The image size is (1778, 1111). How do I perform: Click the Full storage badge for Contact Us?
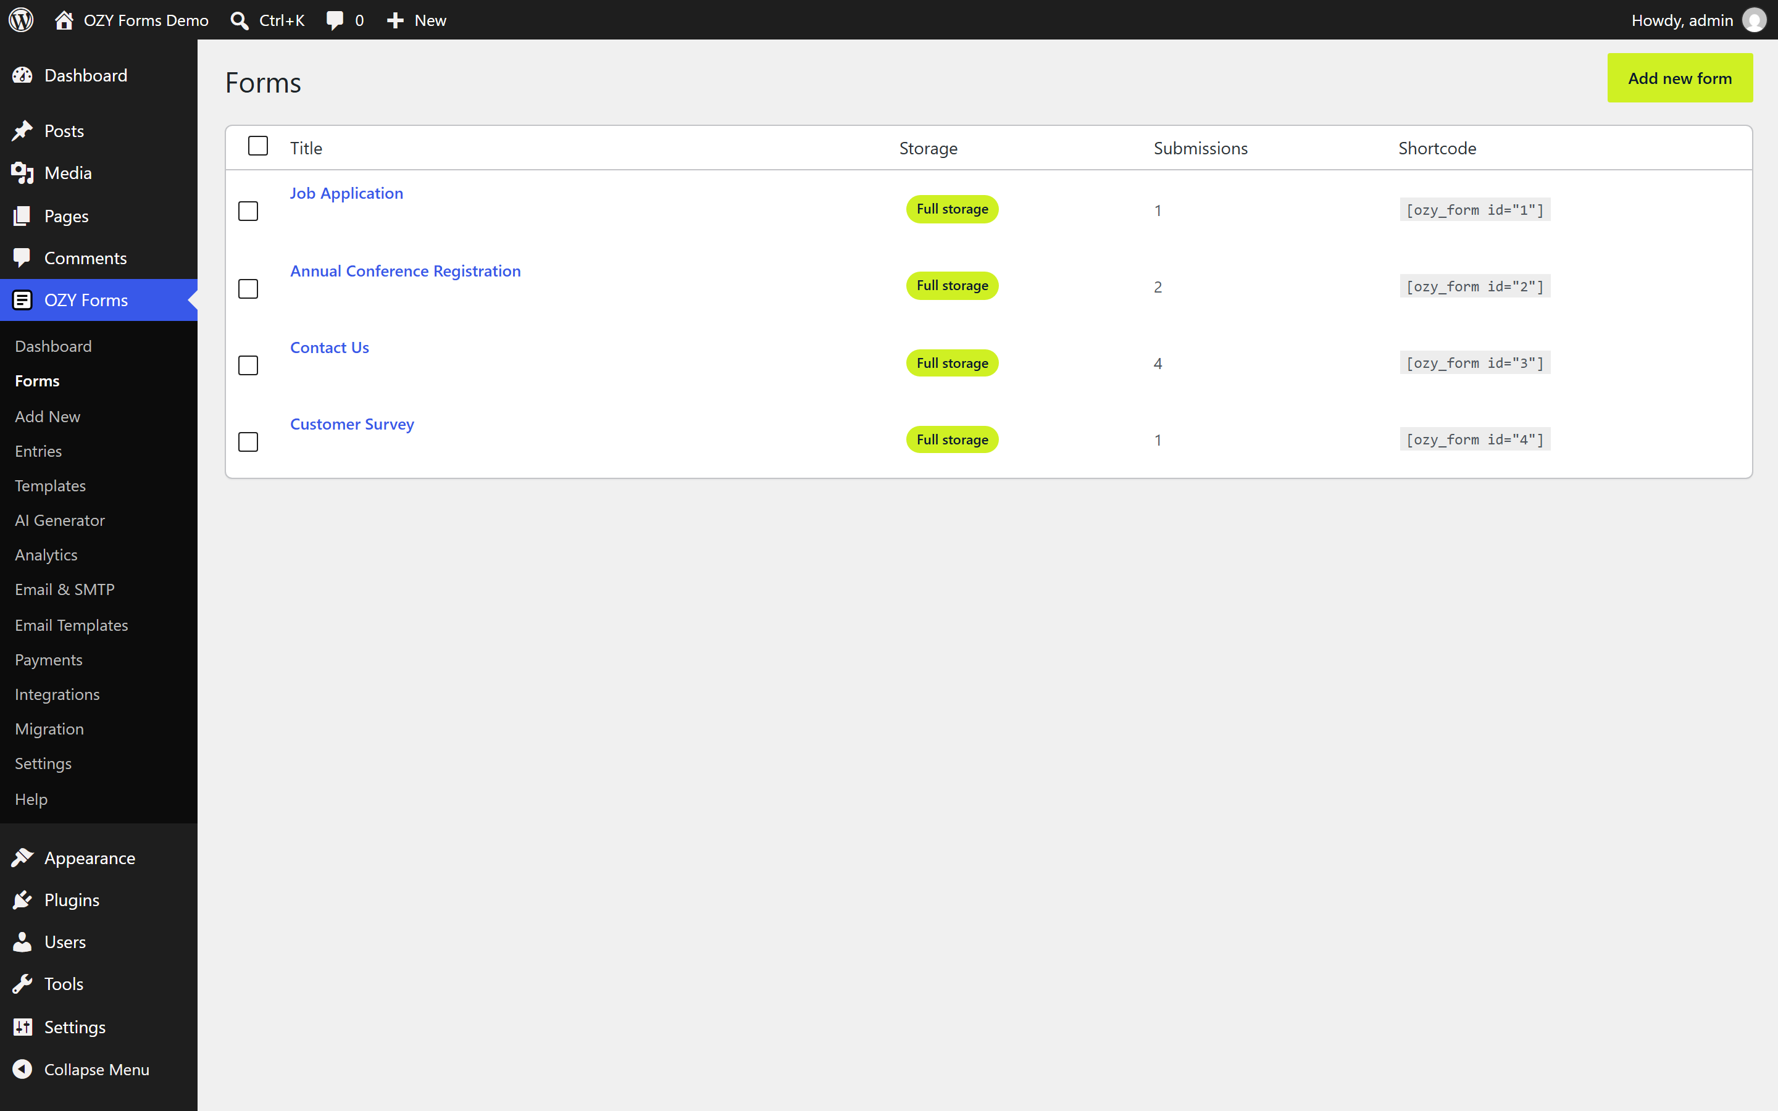pyautogui.click(x=952, y=363)
